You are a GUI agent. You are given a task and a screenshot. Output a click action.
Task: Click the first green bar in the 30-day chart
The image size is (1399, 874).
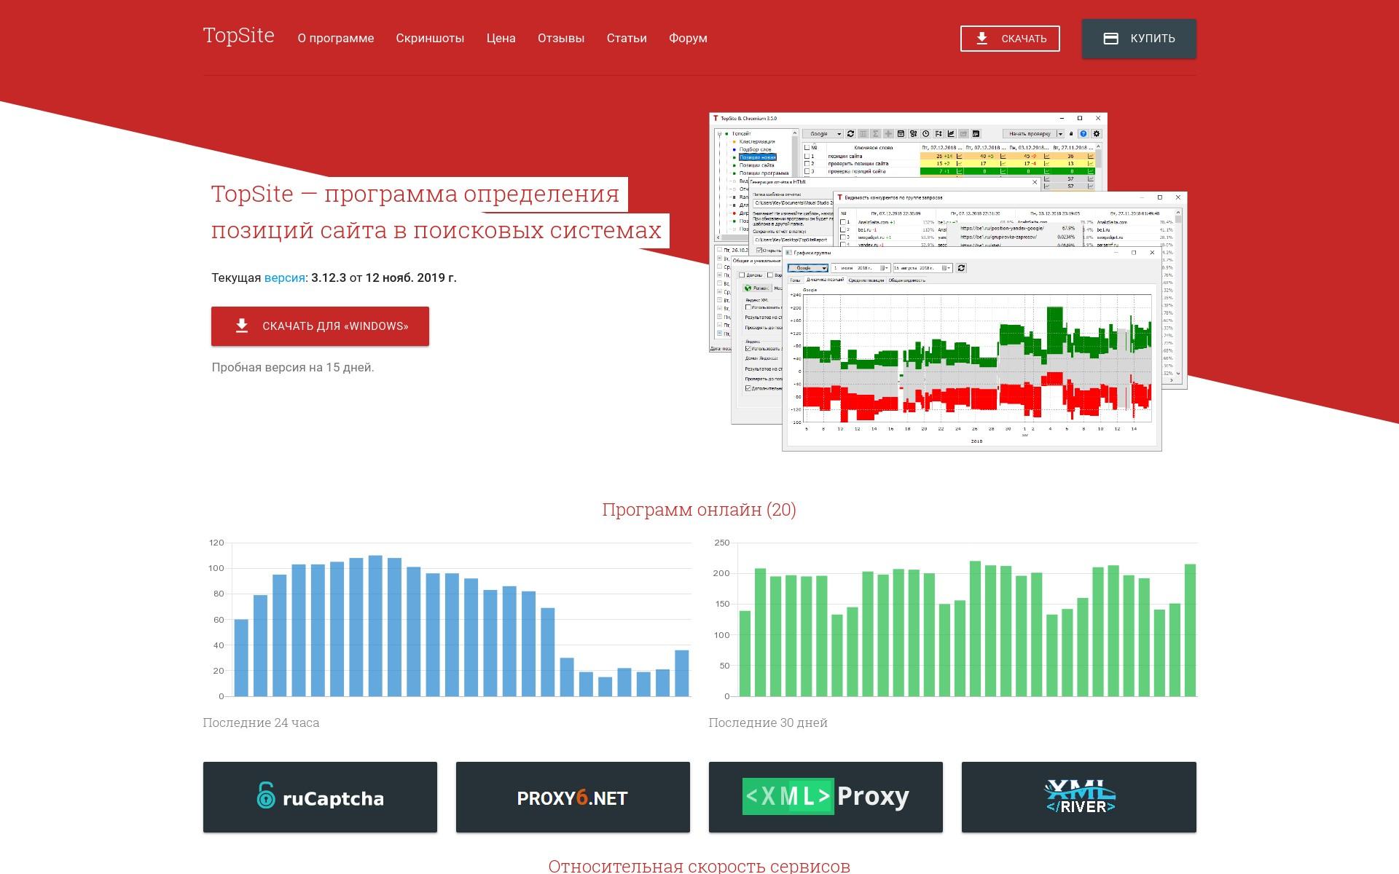click(745, 653)
